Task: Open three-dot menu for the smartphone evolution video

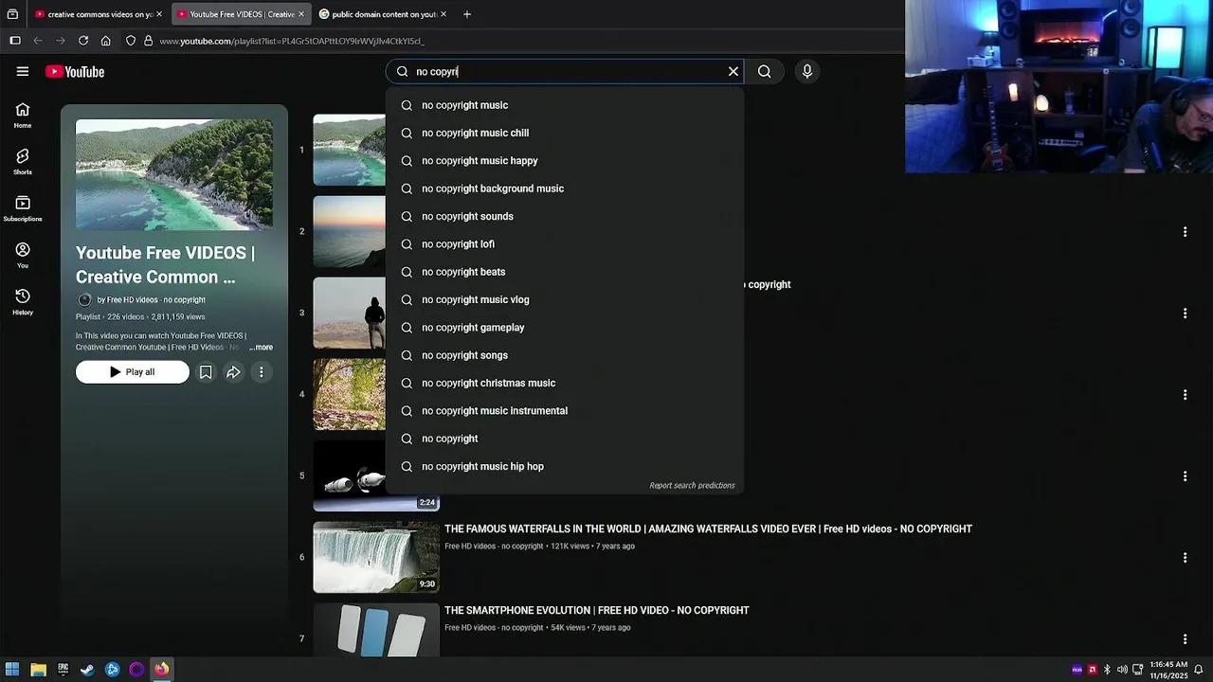Action: [1185, 639]
